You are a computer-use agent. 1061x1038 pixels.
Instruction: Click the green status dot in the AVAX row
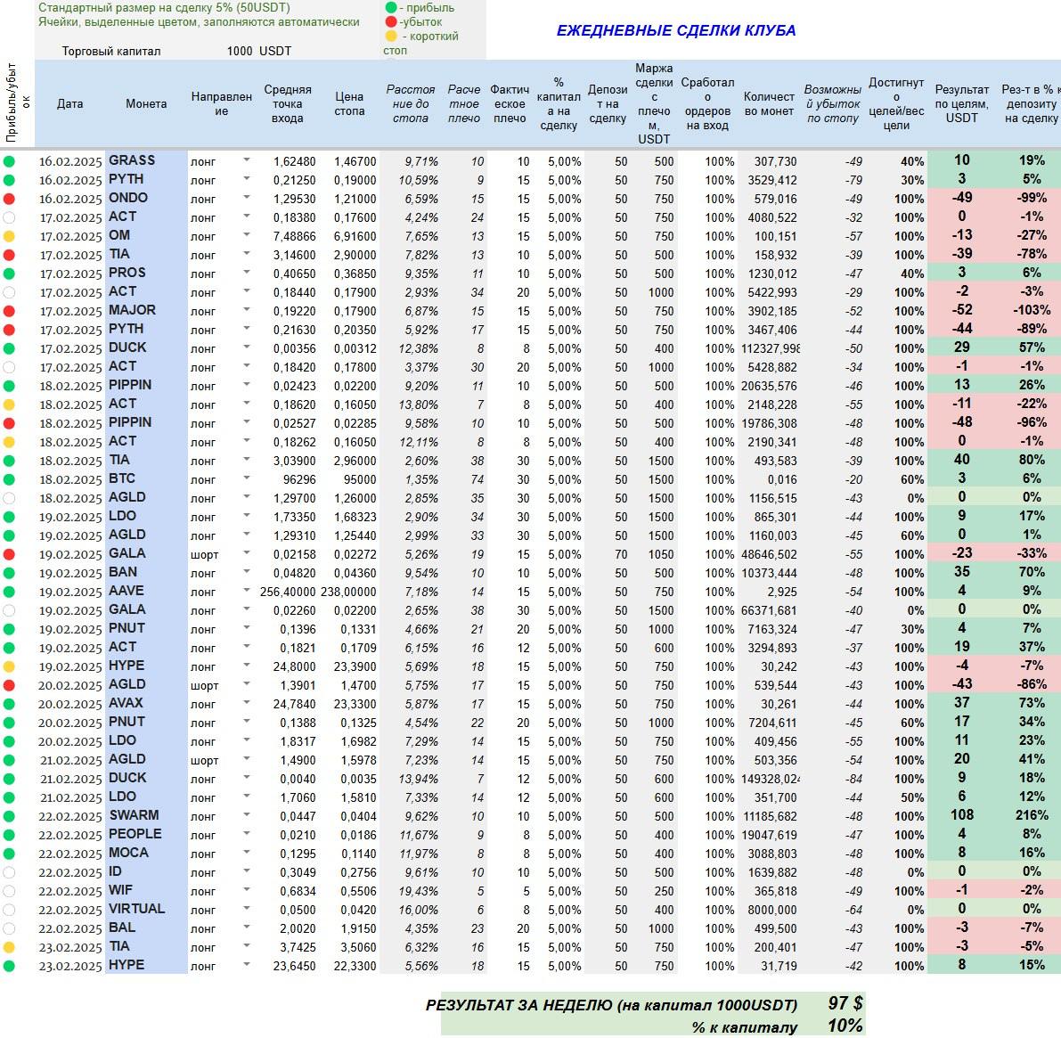9,705
